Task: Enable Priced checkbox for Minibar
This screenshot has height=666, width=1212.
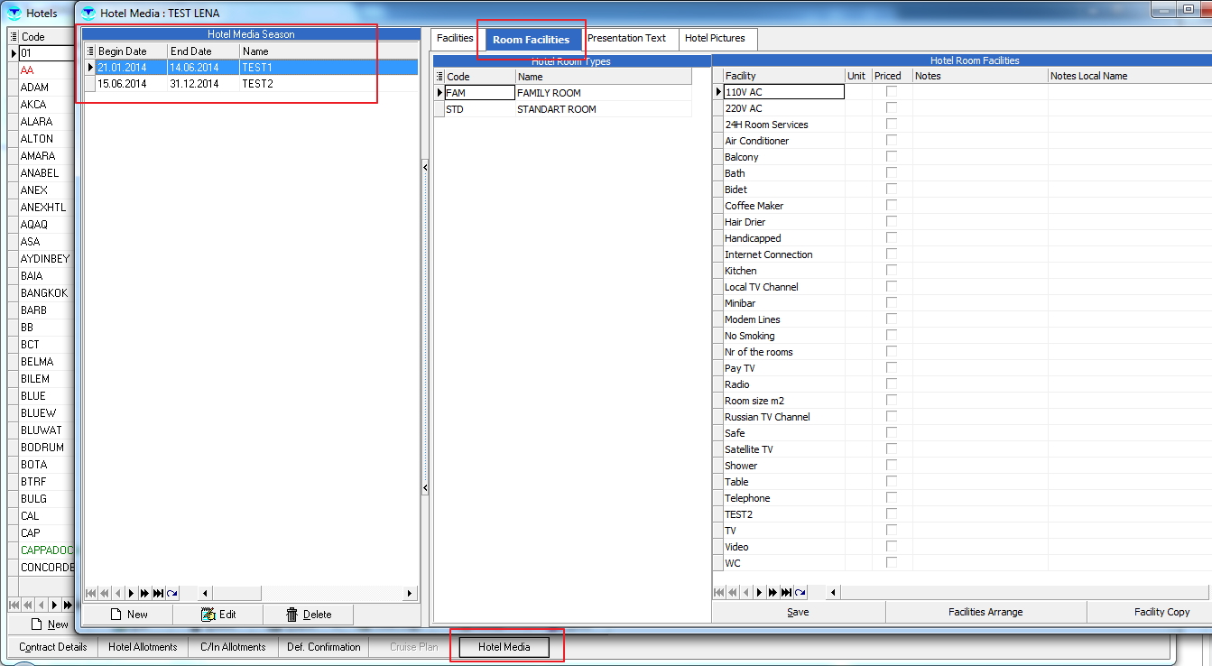Action: point(892,303)
